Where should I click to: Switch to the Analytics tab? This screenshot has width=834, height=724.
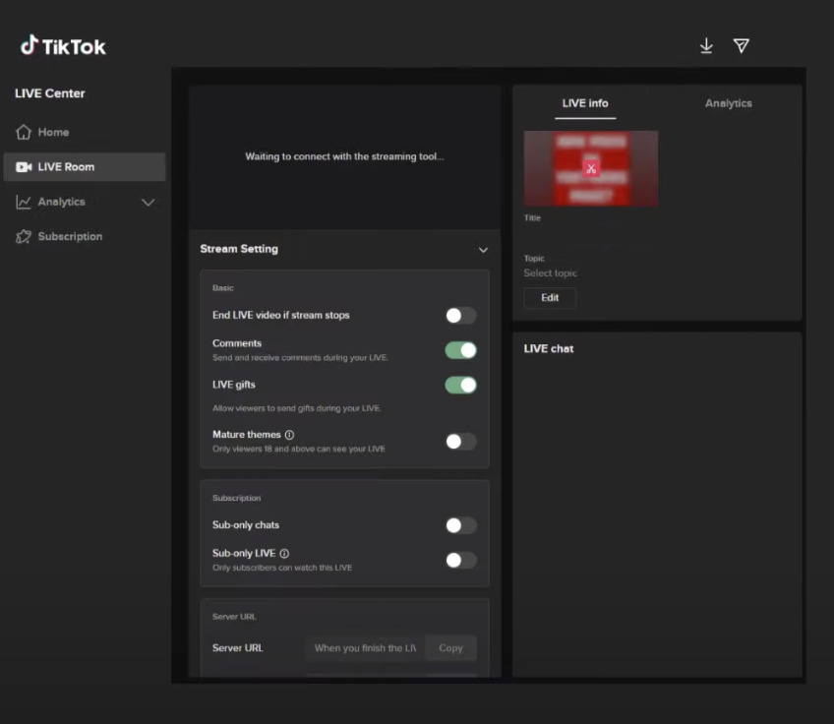728,103
